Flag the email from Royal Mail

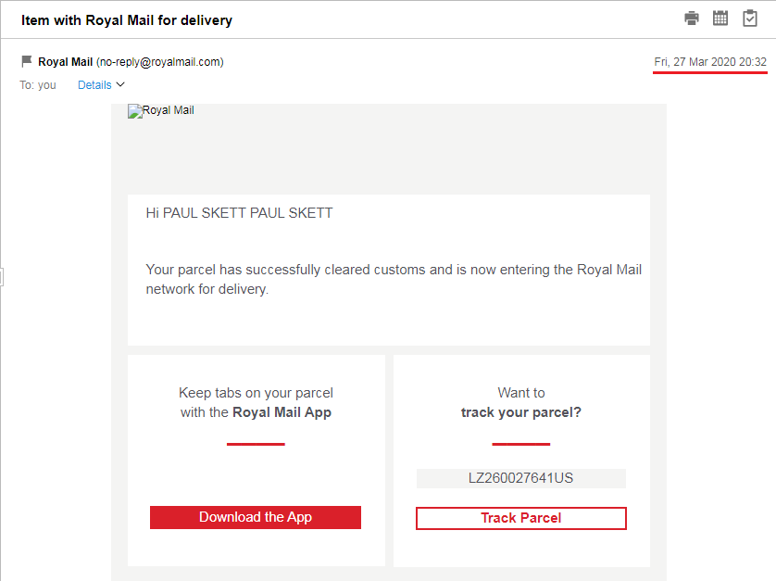pyautogui.click(x=27, y=62)
